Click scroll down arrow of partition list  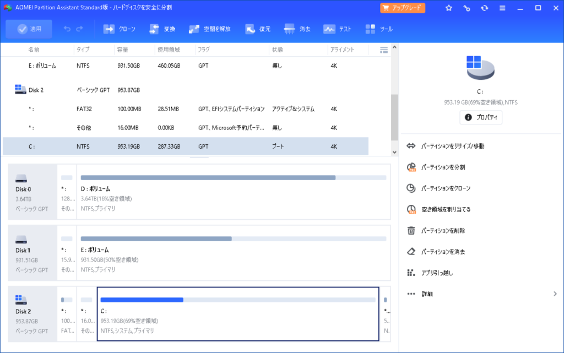tap(394, 152)
